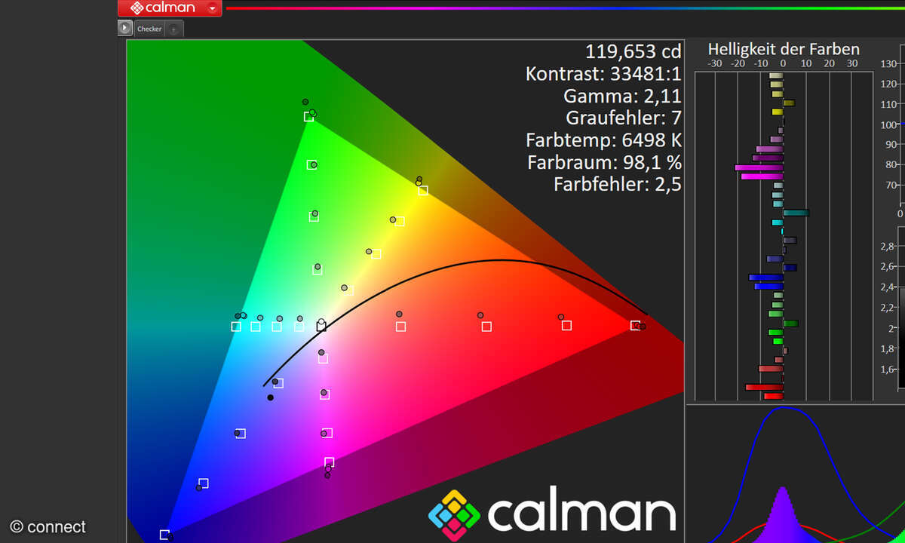Select the 119,653 cd luminance readout
Screen dimensions: 905x543
coord(632,51)
